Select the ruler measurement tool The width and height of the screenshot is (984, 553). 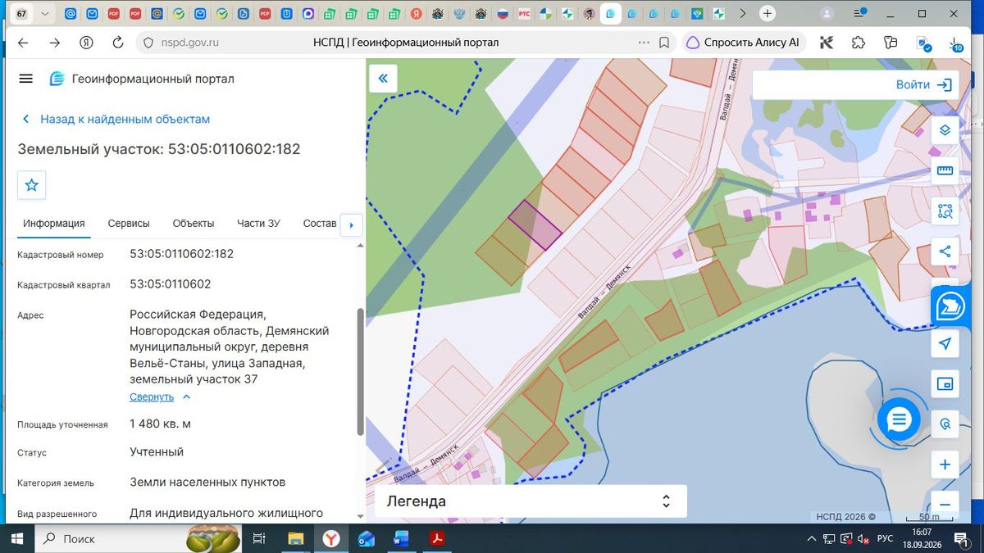[x=945, y=170]
